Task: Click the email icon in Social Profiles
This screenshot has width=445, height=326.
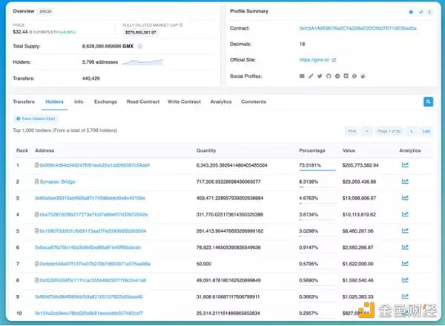Action: point(301,76)
